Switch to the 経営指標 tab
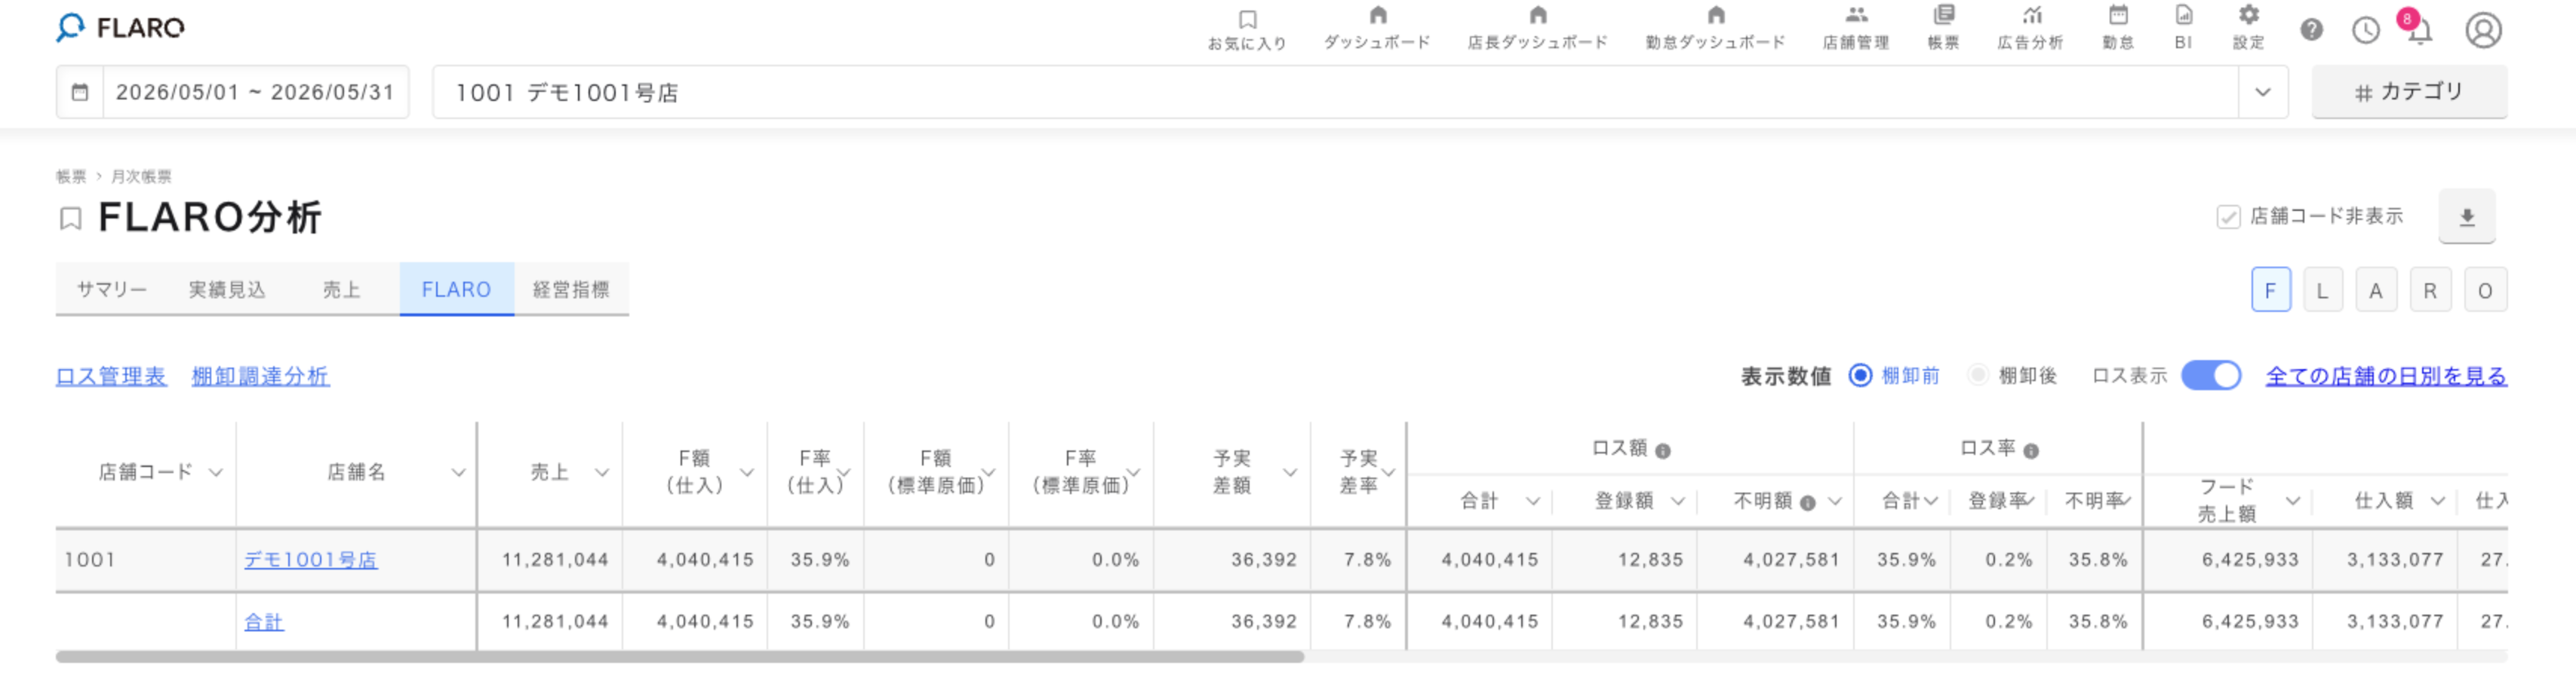Screen dimensions: 2576x684 571,289
